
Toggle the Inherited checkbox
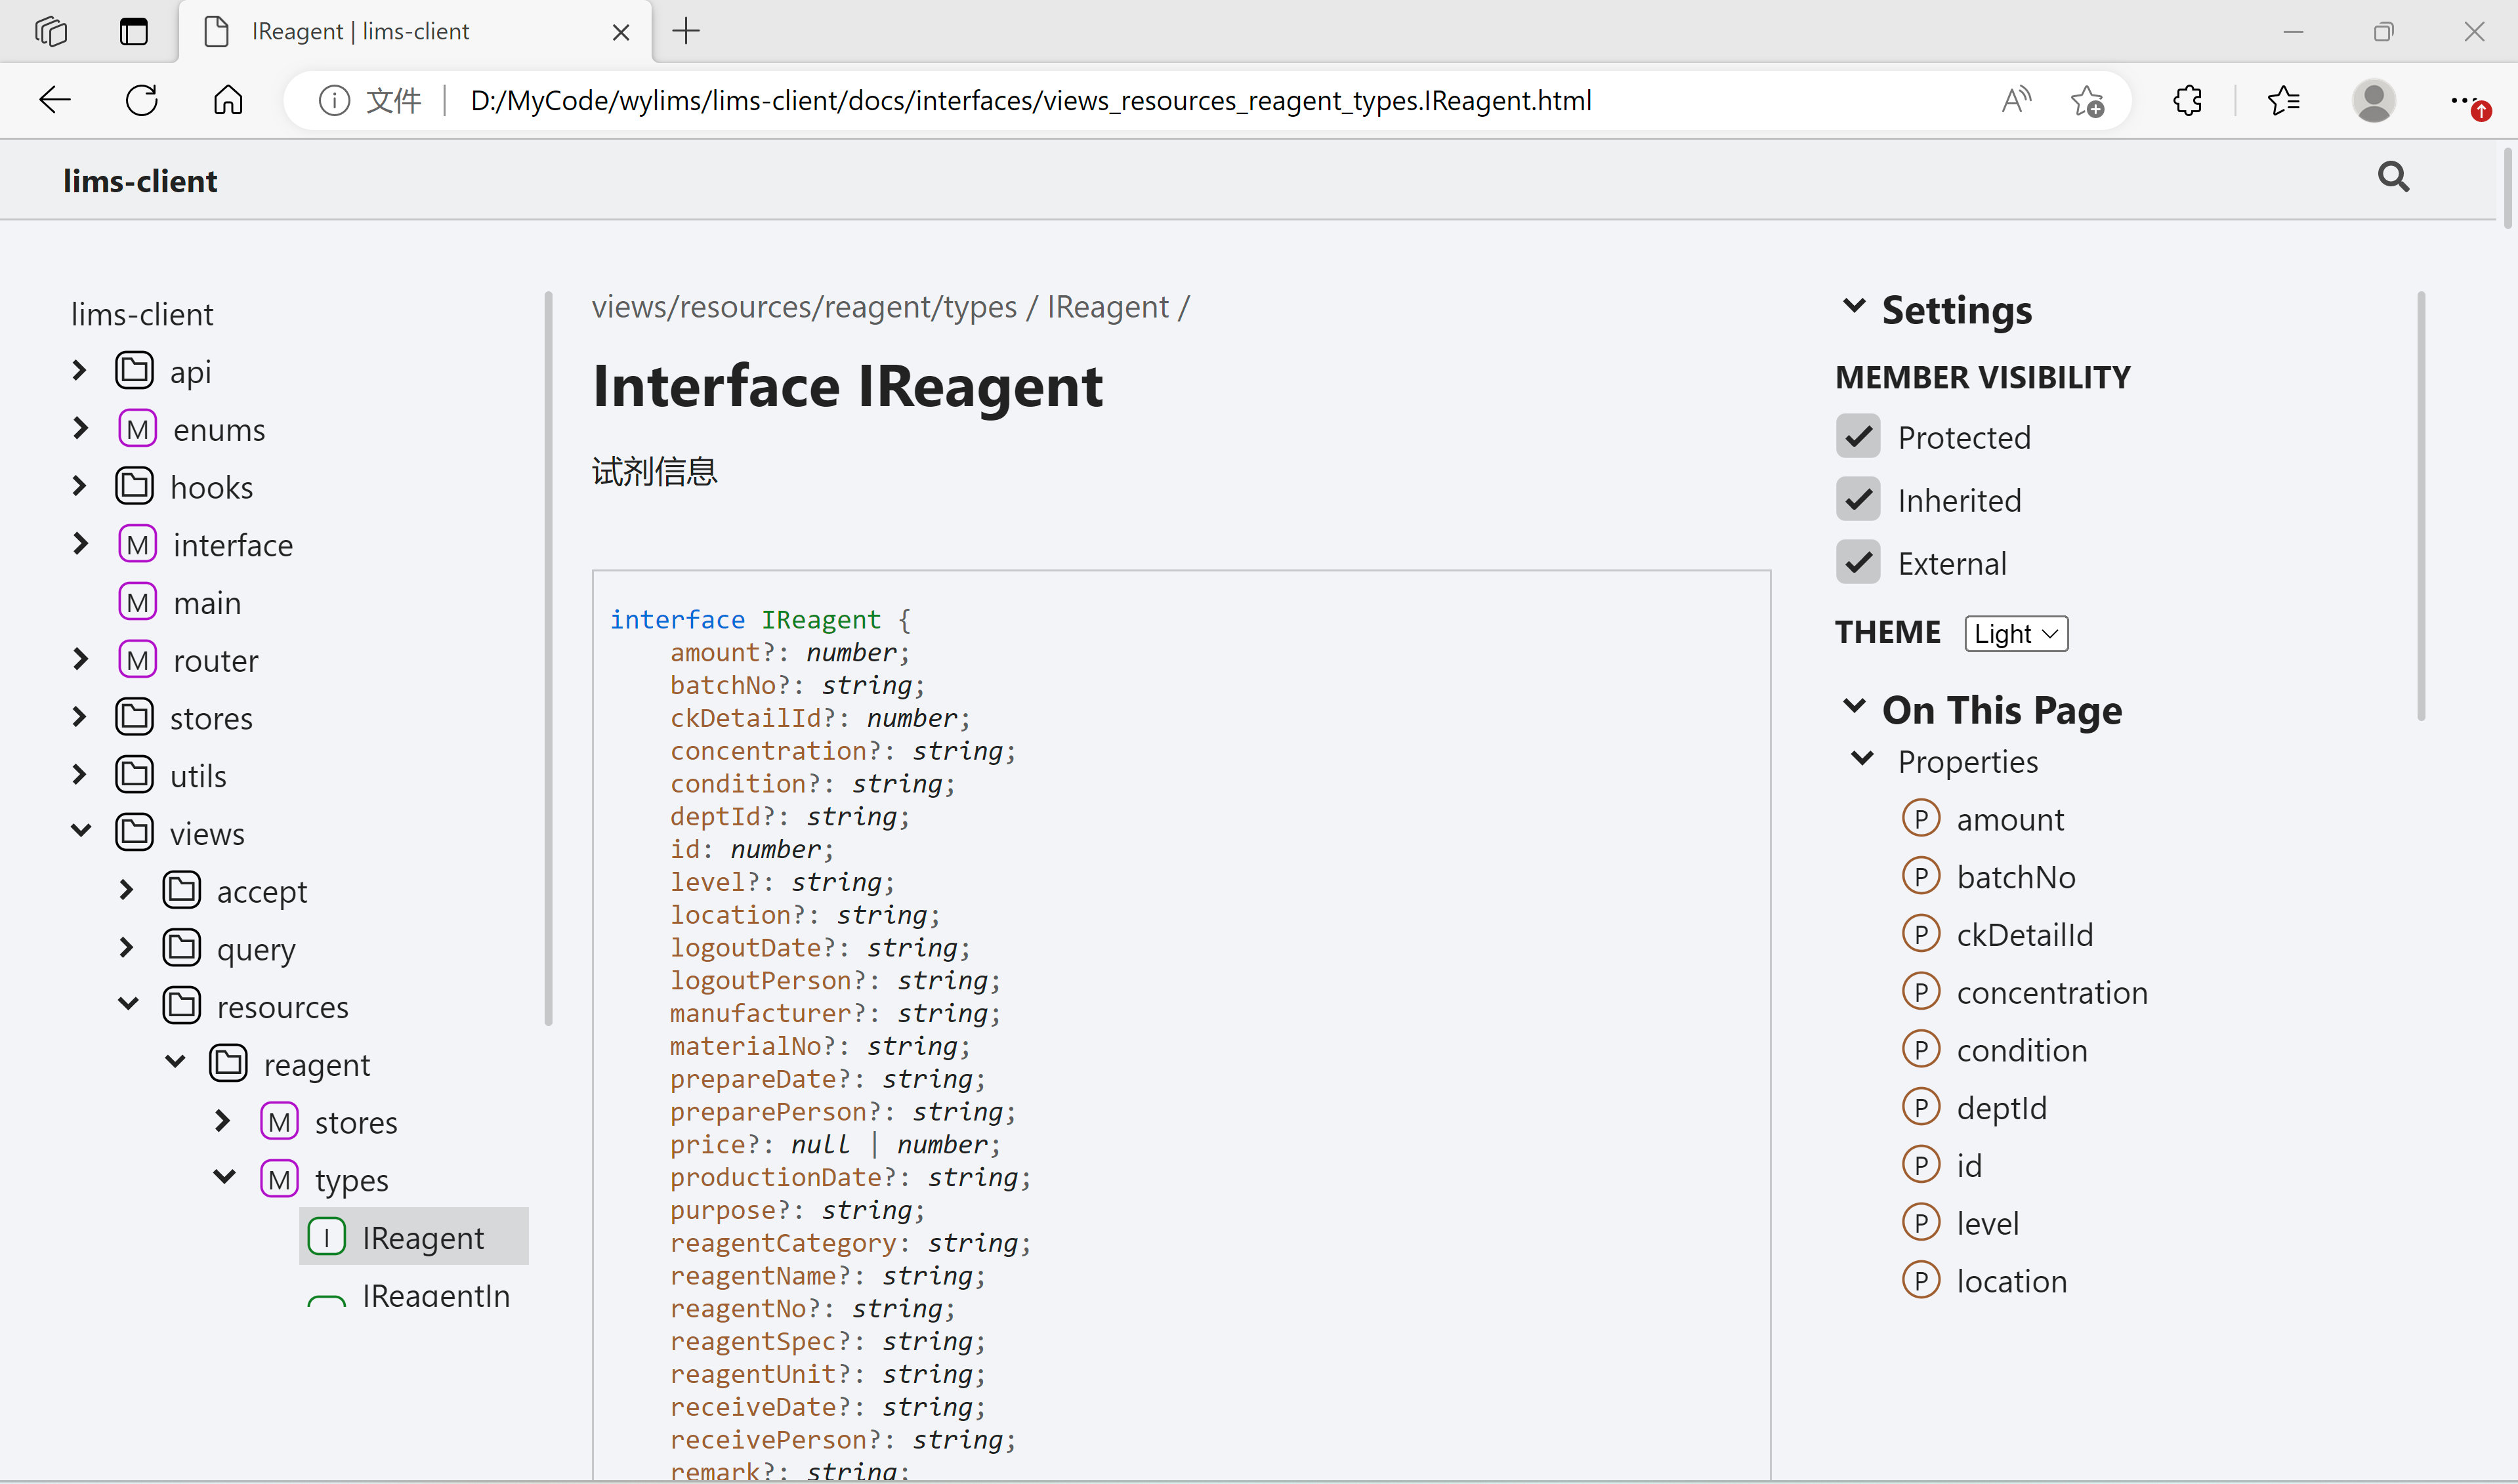tap(1858, 500)
